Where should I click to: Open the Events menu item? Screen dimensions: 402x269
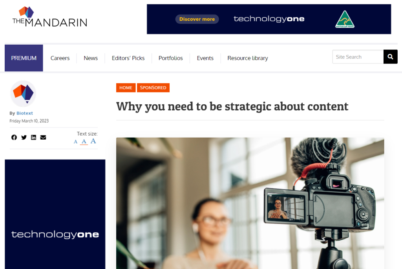205,58
